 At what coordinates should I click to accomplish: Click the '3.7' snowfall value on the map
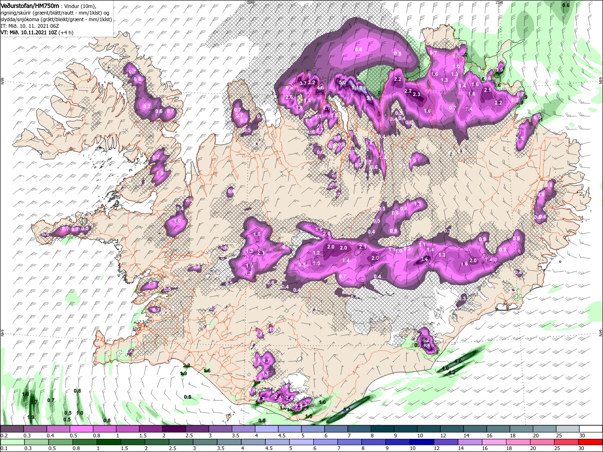(303, 83)
